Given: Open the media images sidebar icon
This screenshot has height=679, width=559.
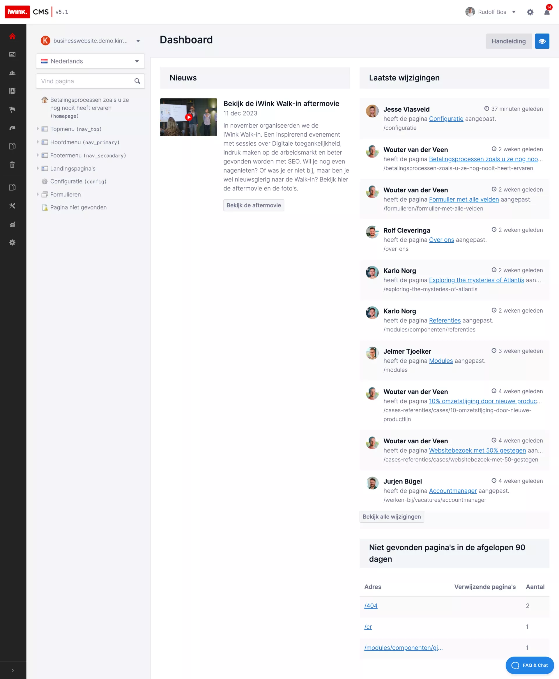Looking at the screenshot, I should tap(12, 54).
